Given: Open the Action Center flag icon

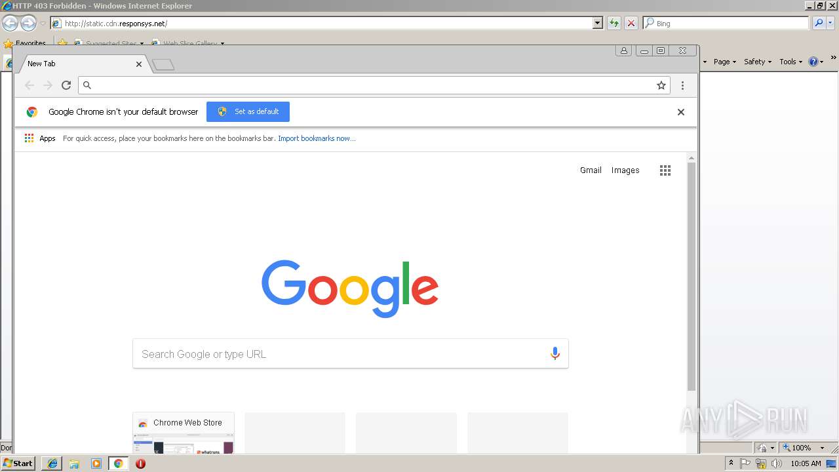Looking at the screenshot, I should (746, 463).
